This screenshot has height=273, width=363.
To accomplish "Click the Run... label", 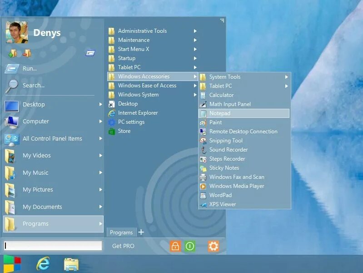I will [x=30, y=68].
